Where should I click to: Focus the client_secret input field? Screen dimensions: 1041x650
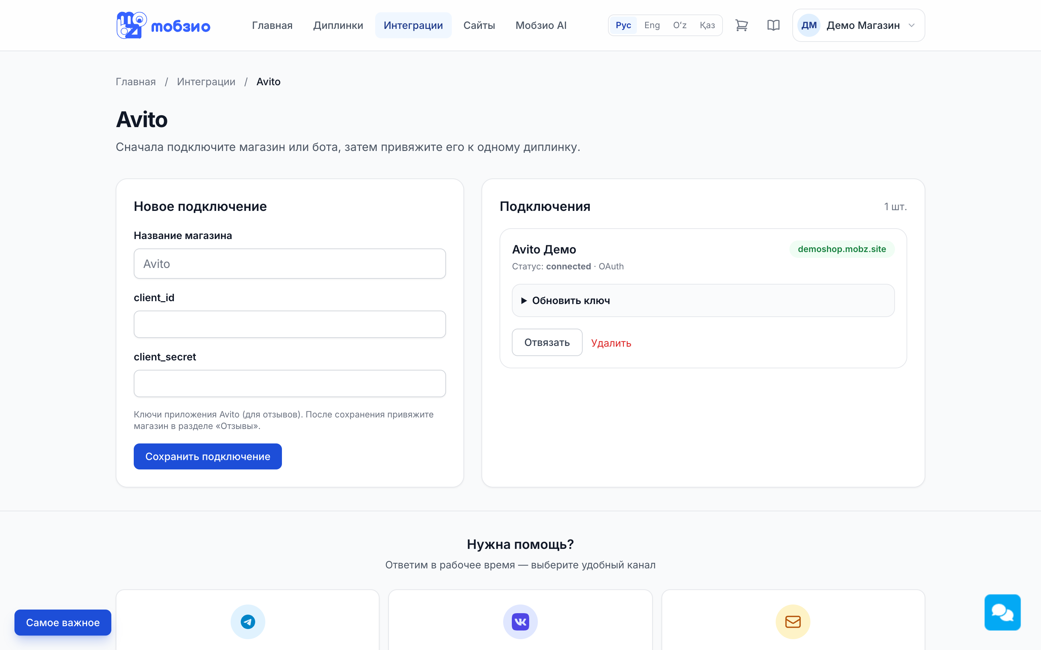pos(290,383)
